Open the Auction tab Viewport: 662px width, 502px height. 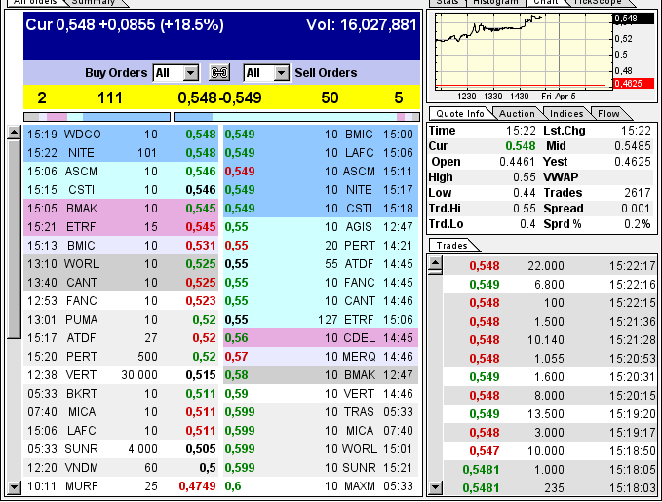517,114
